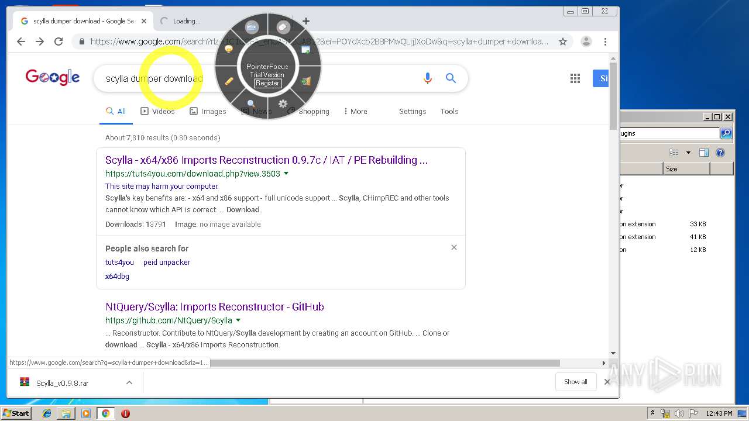Bookmark this page with the star icon
Screen dimensions: 749x421
pos(563,42)
